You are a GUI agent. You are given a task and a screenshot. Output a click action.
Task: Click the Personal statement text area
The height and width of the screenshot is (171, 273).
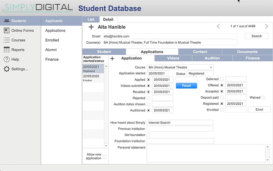(206, 153)
